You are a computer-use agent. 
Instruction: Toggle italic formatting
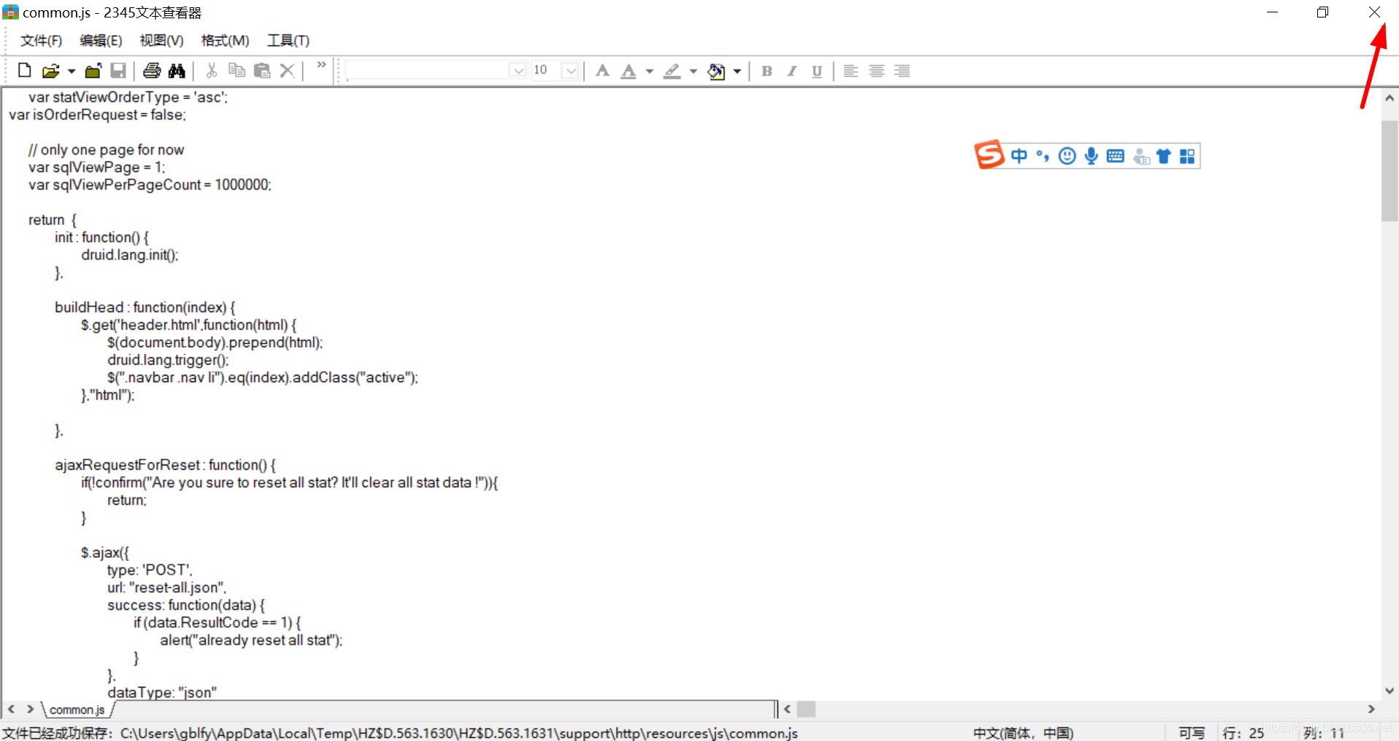pos(792,71)
